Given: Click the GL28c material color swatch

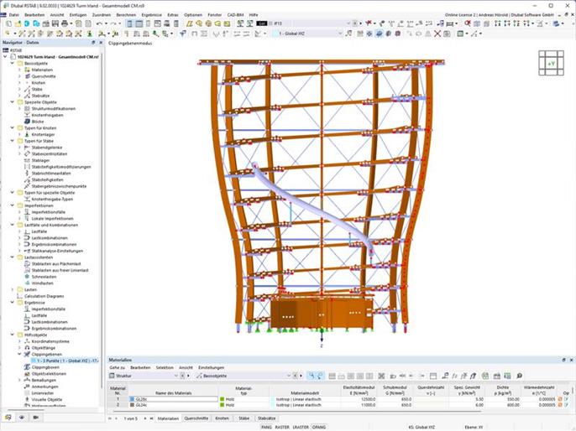Looking at the screenshot, I should (132, 399).
